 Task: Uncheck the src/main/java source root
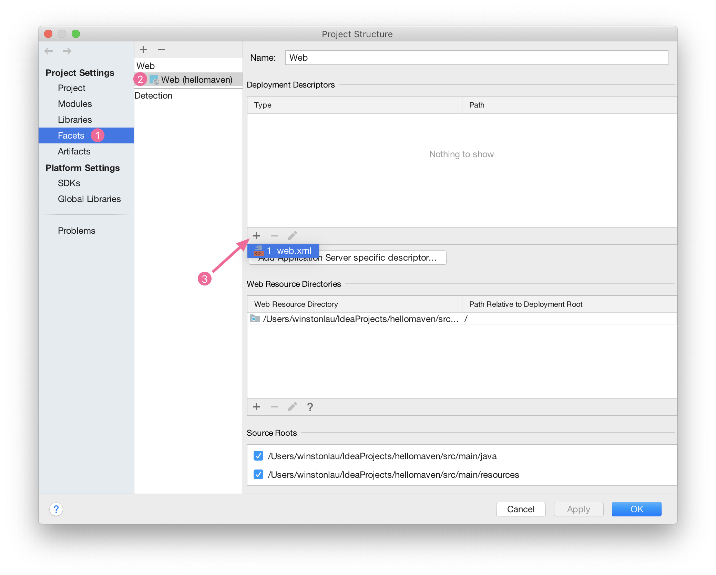pyautogui.click(x=258, y=456)
